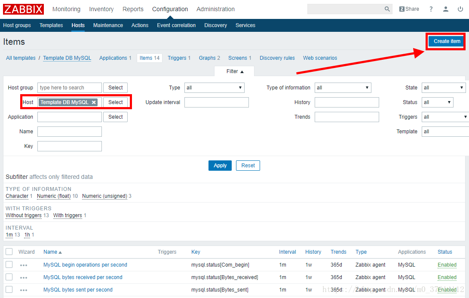Open Type of information dropdown

click(343, 88)
